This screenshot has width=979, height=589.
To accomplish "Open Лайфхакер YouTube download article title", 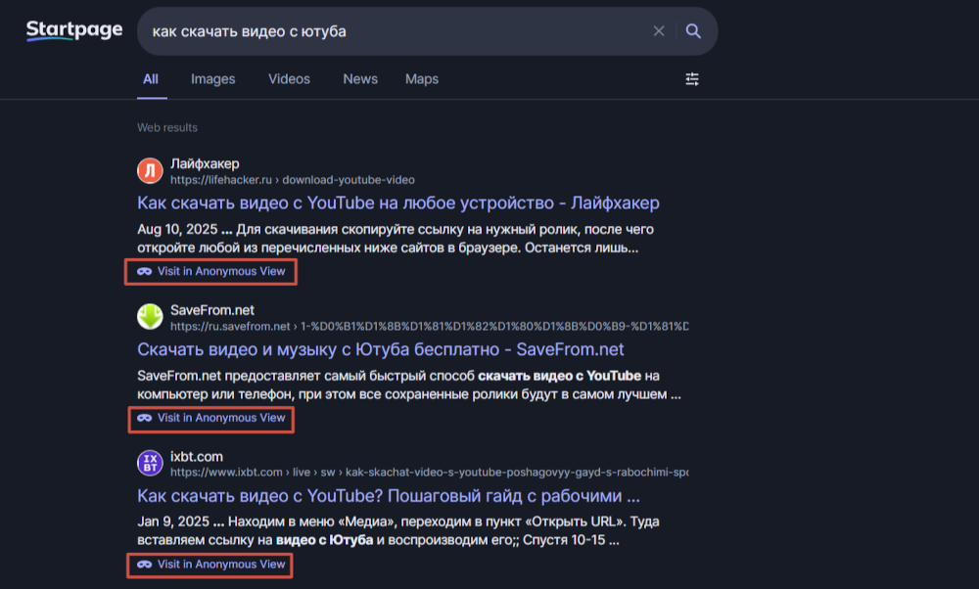I will coord(398,204).
